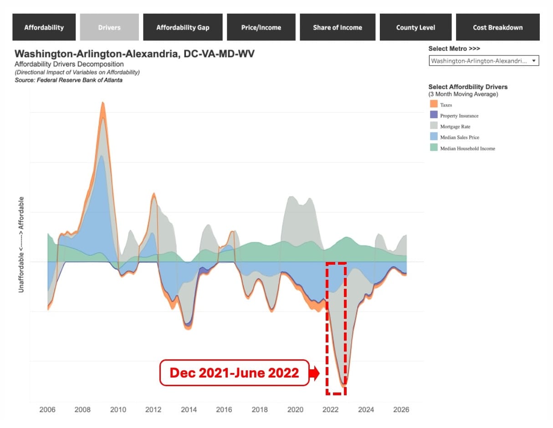The width and height of the screenshot is (553, 428).
Task: Click the active Drivers tab
Action: 109,27
